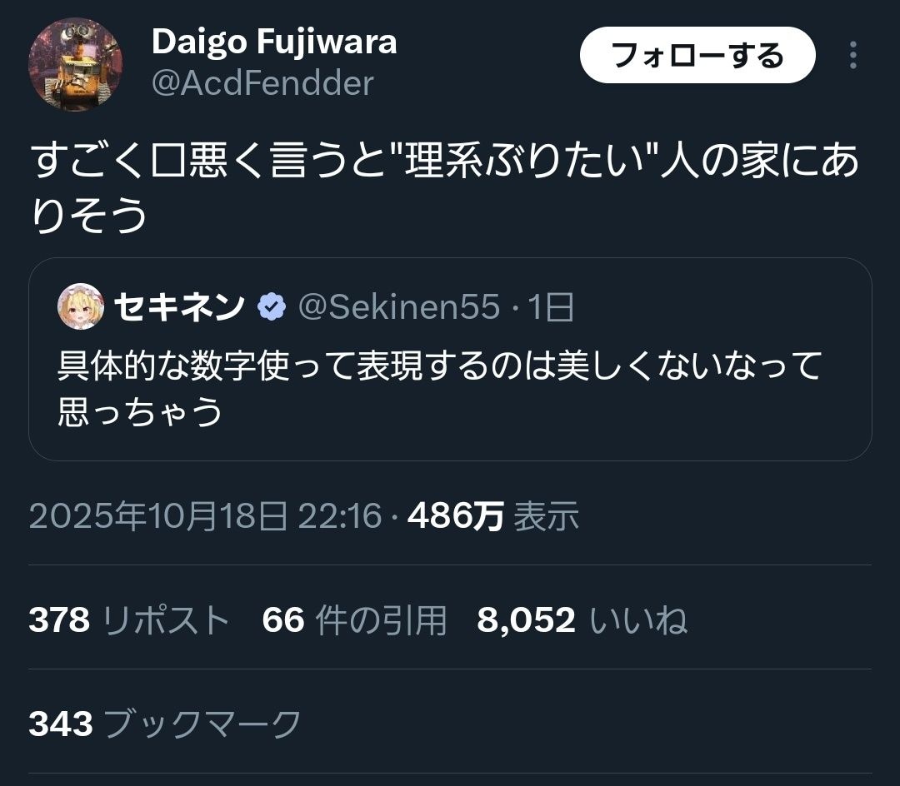The width and height of the screenshot is (900, 786).
Task: Open the Daigo Fujiwara display name
Action: [274, 42]
